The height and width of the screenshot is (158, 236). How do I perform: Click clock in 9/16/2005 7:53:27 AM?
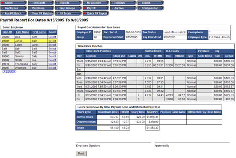[98, 65]
